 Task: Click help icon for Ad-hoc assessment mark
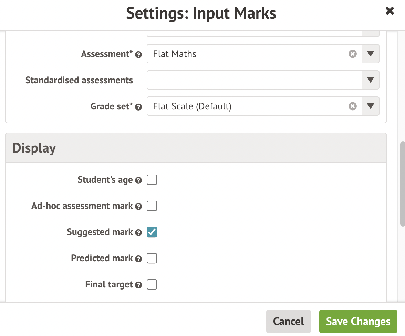pos(138,207)
